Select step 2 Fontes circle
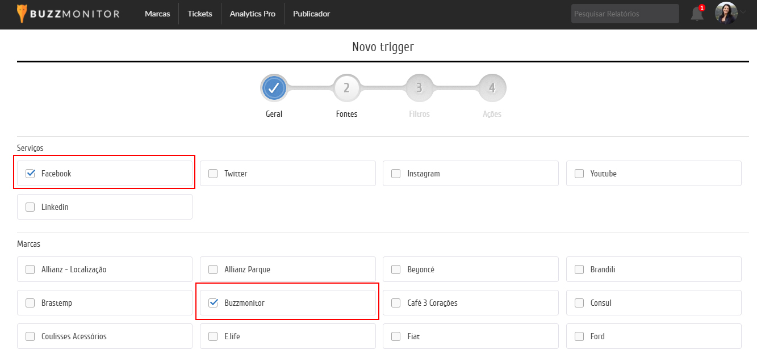Image resolution: width=757 pixels, height=354 pixels. [346, 88]
